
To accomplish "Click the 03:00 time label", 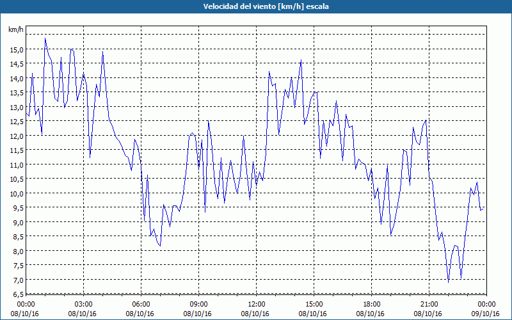I will [x=84, y=305].
